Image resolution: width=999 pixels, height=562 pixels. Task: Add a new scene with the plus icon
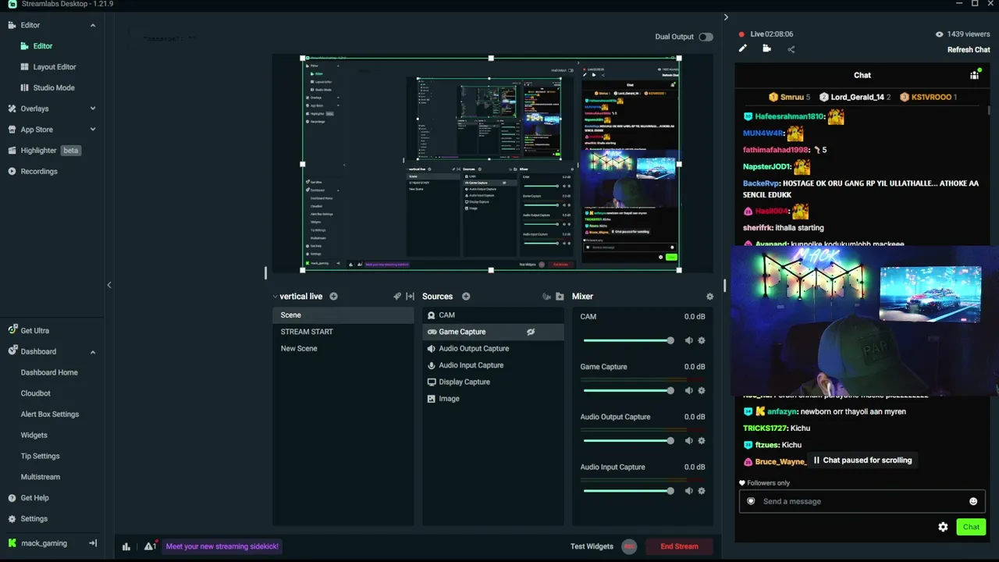[333, 297]
